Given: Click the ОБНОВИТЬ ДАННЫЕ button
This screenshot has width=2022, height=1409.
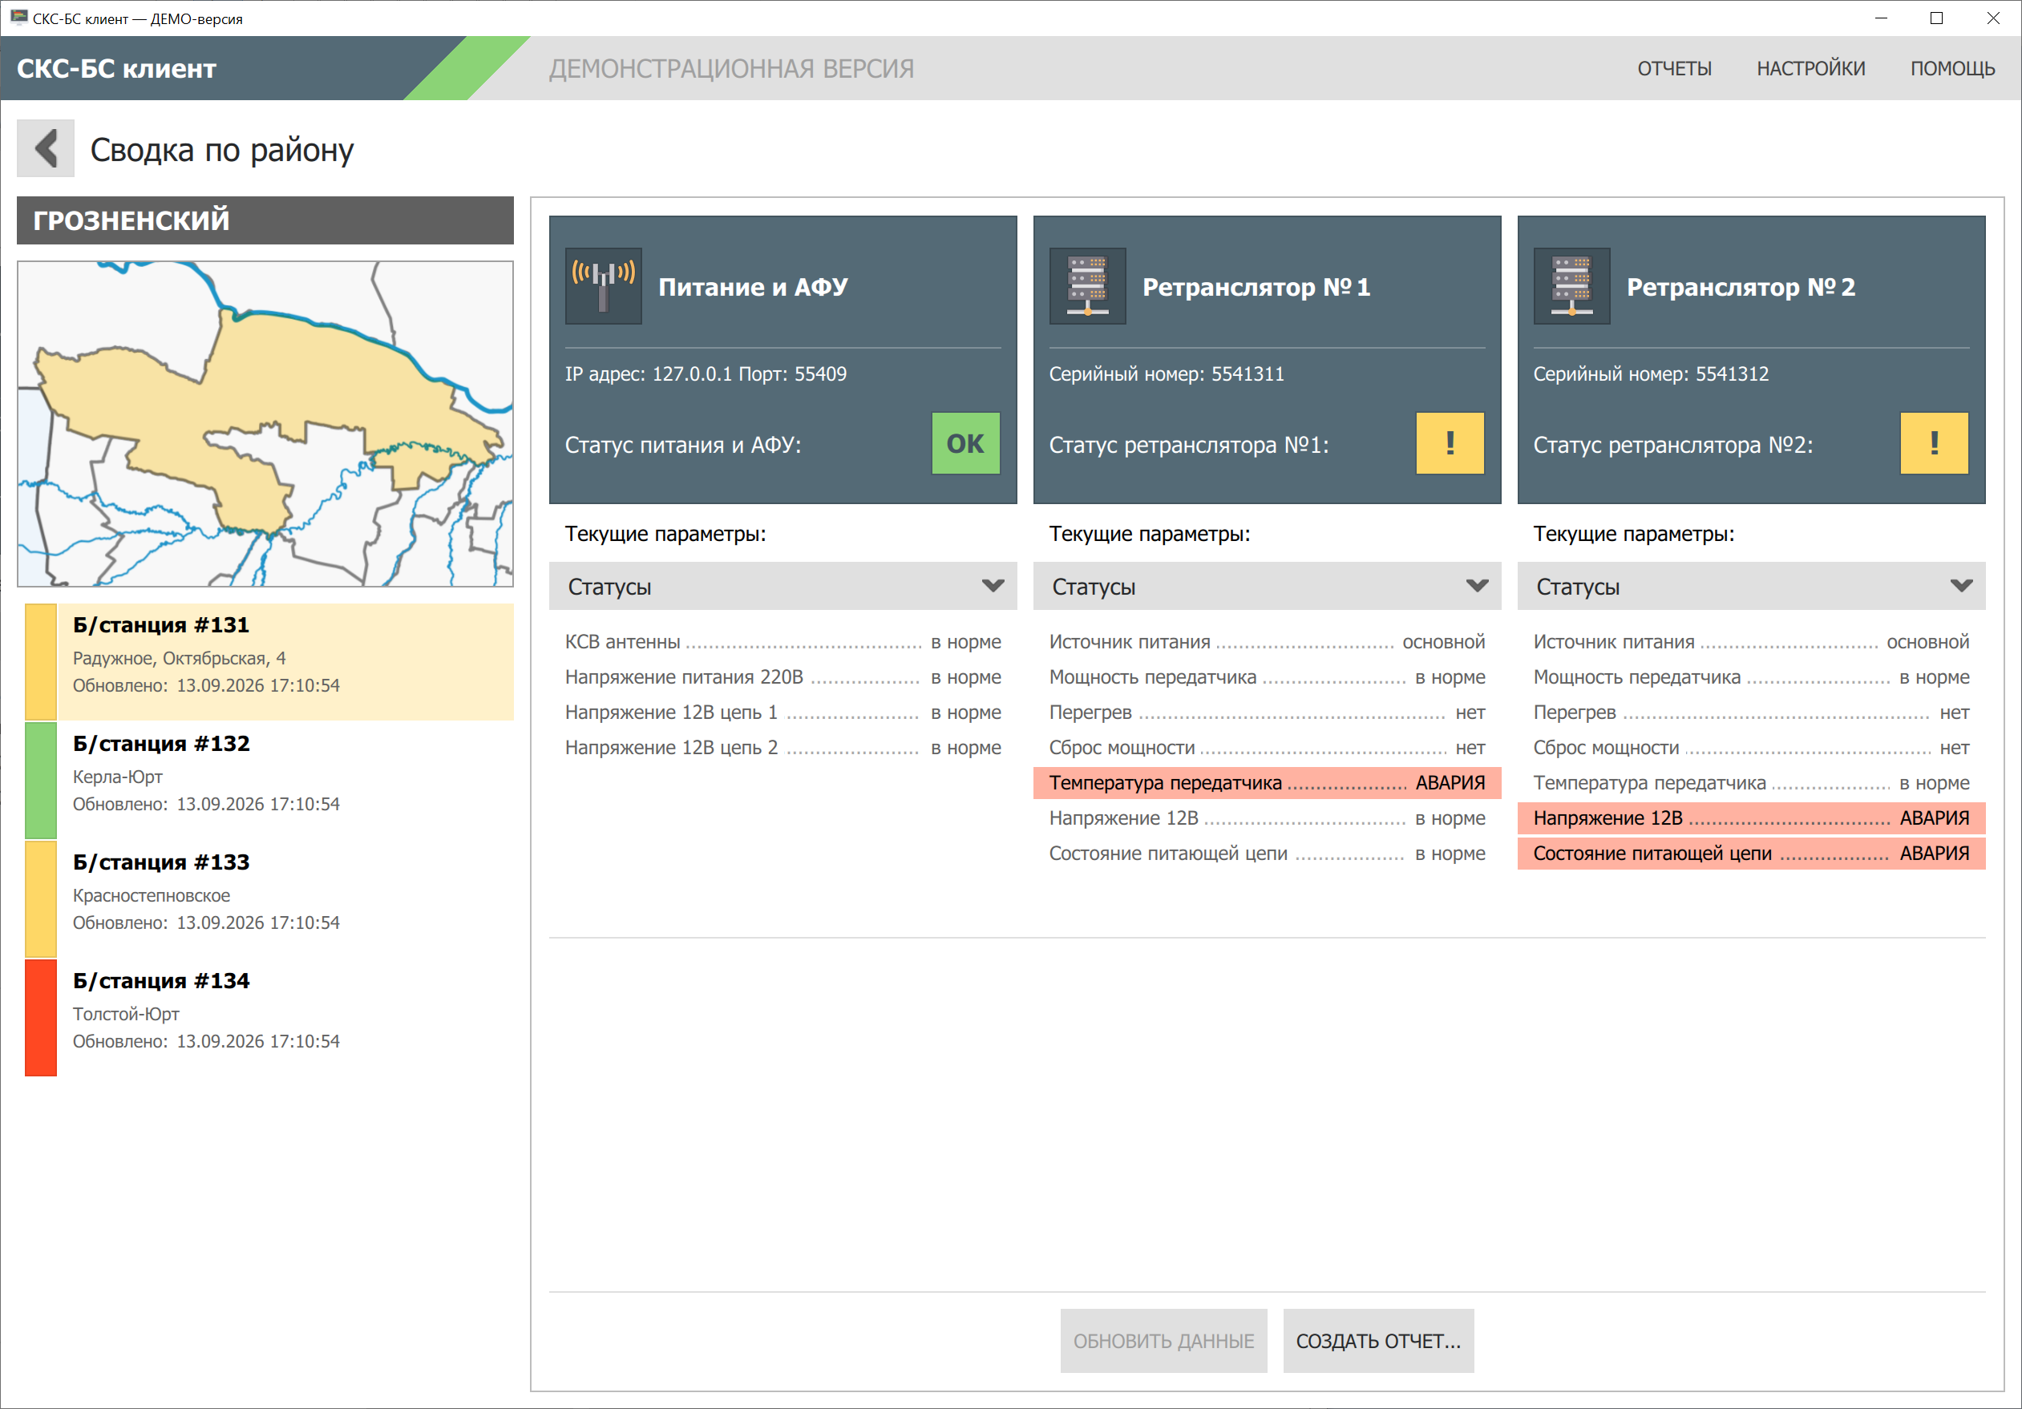Looking at the screenshot, I should click(x=1164, y=1341).
